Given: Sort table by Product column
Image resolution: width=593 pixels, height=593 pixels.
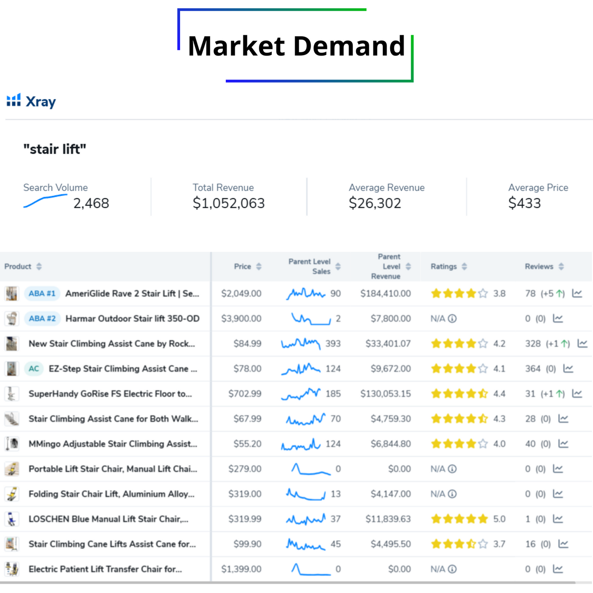Looking at the screenshot, I should pyautogui.click(x=39, y=266).
